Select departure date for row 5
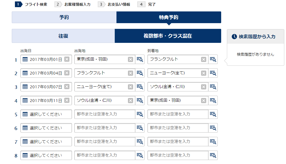Image resolution: width=286 pixels, height=164 pixels. [x=46, y=114]
